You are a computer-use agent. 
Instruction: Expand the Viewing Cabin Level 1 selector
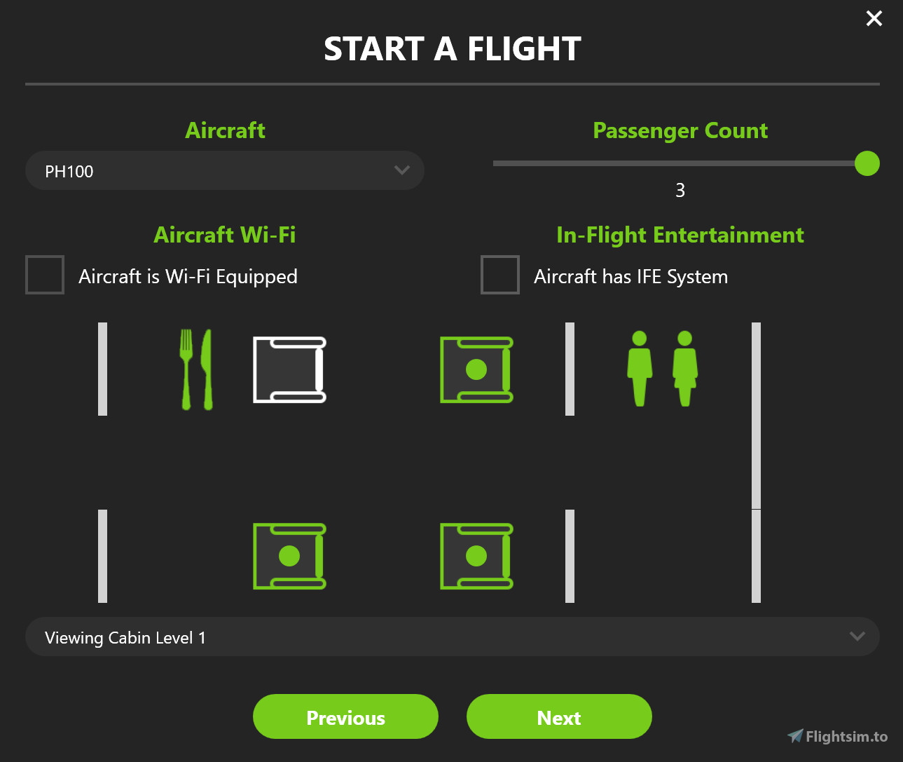[x=452, y=637]
